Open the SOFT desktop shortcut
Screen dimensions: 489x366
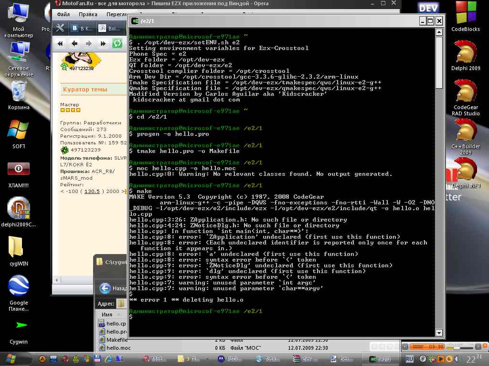click(19, 134)
